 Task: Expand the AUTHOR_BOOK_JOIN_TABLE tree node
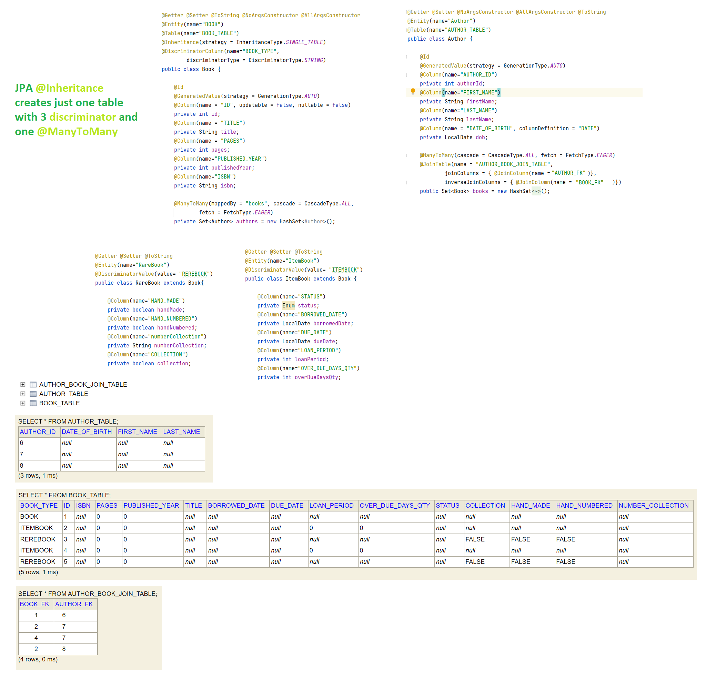tap(23, 384)
